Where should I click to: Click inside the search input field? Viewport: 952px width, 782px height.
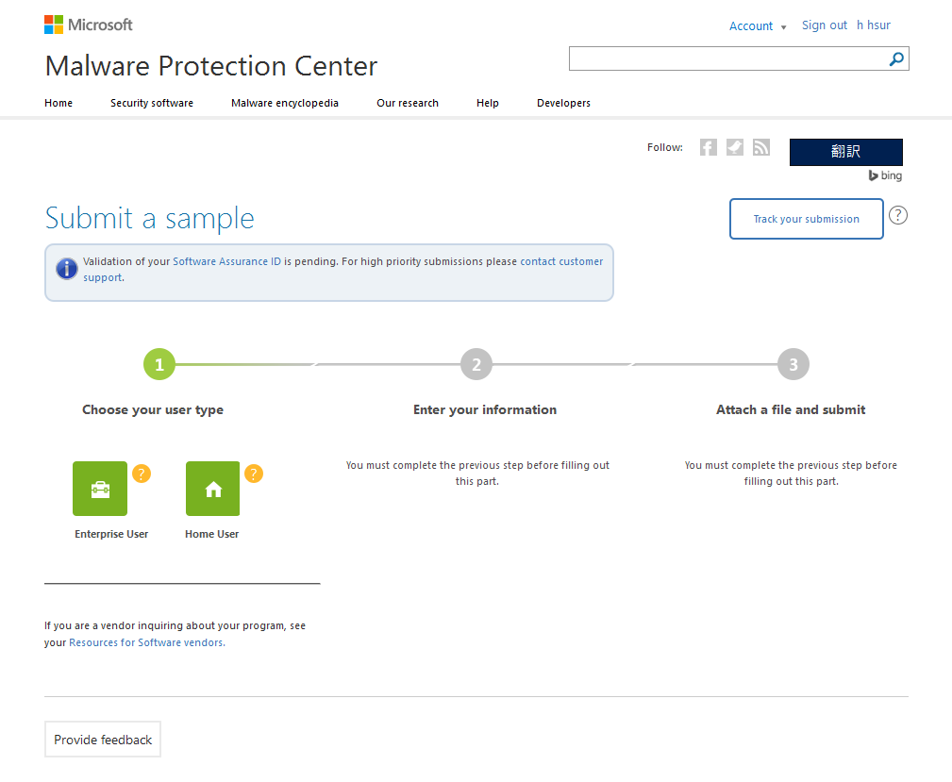coord(727,58)
